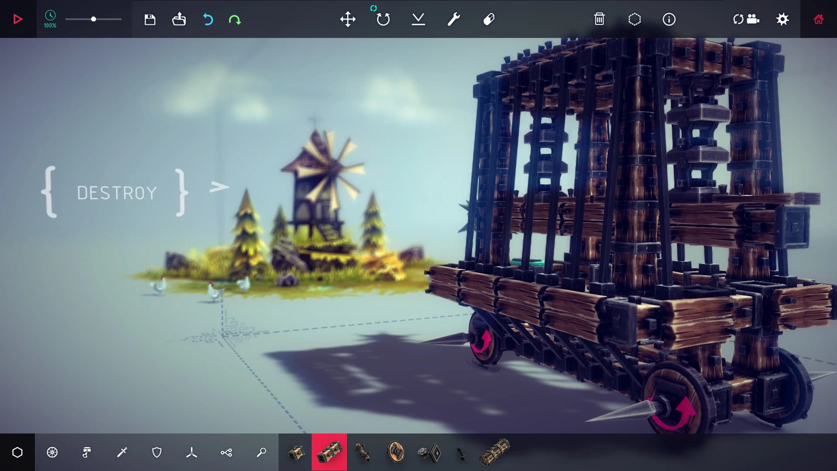Open the advanced wrench tool

coord(453,19)
